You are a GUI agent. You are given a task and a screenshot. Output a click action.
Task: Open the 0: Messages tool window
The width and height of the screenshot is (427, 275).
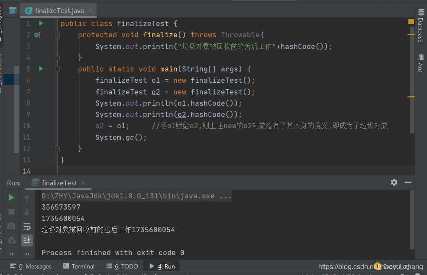pos(30,266)
